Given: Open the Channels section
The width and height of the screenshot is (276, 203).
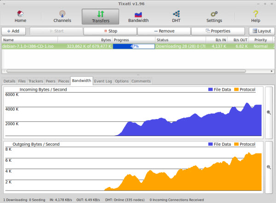Looking at the screenshot, I should 62,16.
